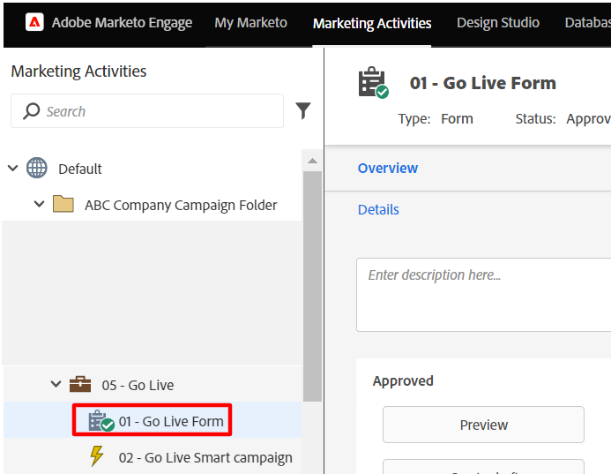Collapse the Default workspace node

pos(13,168)
